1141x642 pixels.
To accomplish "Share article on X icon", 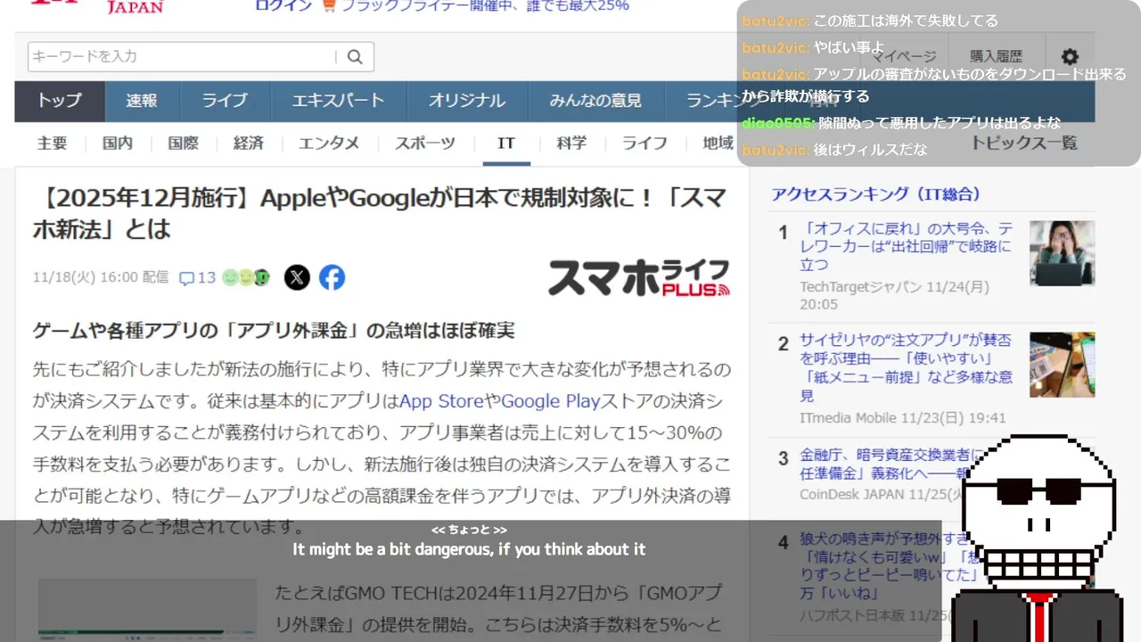I will (x=297, y=277).
